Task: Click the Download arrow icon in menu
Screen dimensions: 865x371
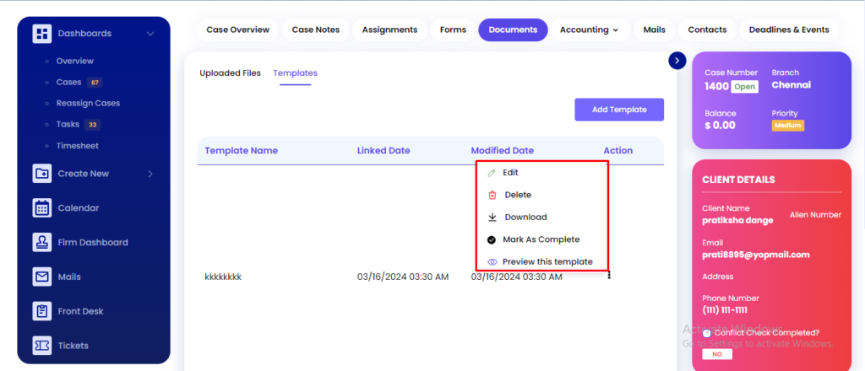Action: coord(492,217)
